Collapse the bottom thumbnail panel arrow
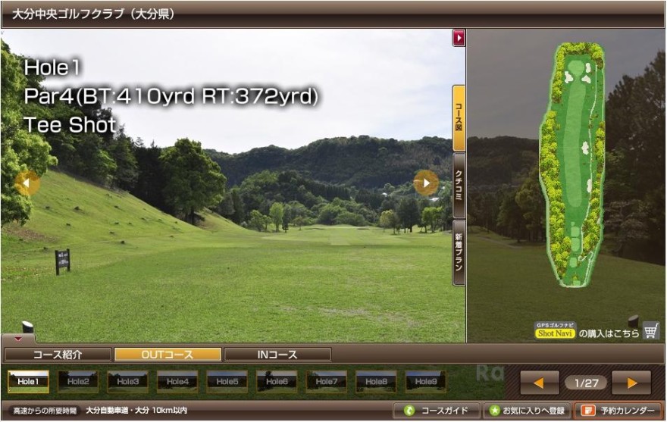Screen dimensions: 667x422 click(18, 339)
